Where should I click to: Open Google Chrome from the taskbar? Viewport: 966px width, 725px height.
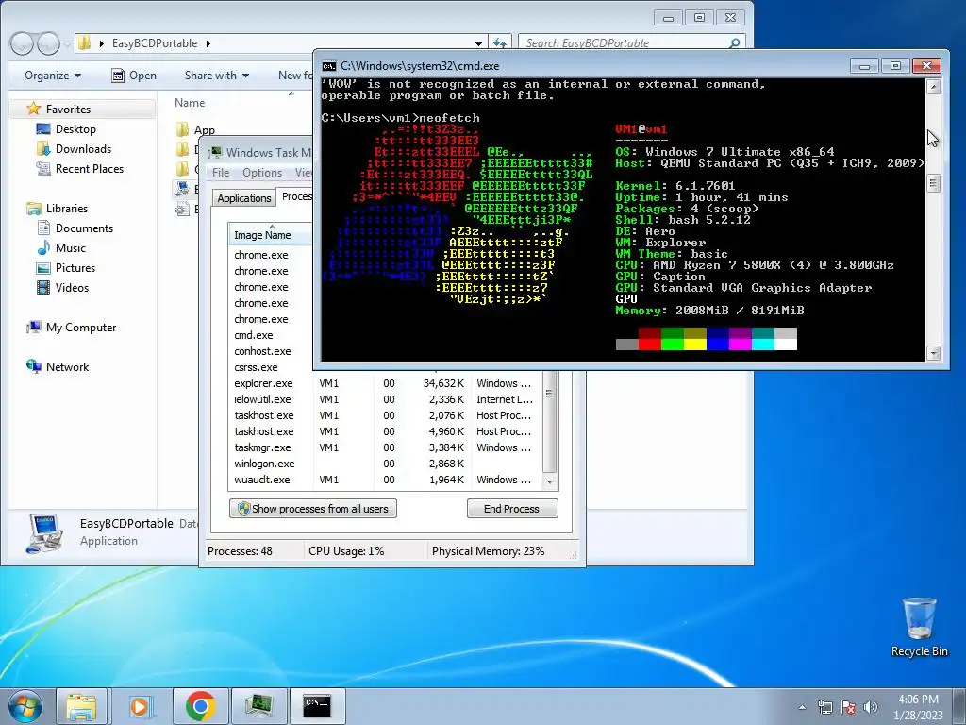click(x=200, y=706)
